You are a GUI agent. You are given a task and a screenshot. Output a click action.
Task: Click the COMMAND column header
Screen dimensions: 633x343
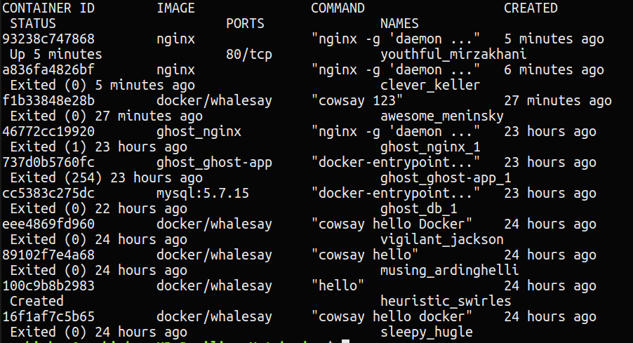[338, 8]
